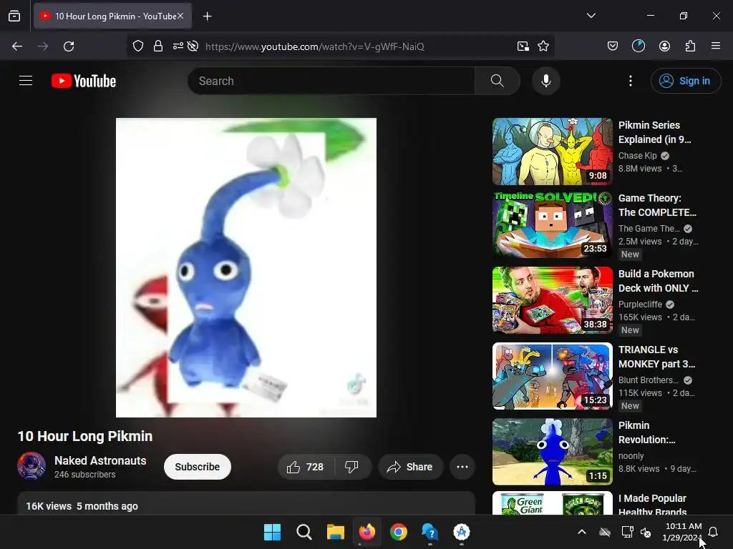Image resolution: width=733 pixels, height=549 pixels.
Task: Open taskbar search magnifier
Action: pos(304,532)
